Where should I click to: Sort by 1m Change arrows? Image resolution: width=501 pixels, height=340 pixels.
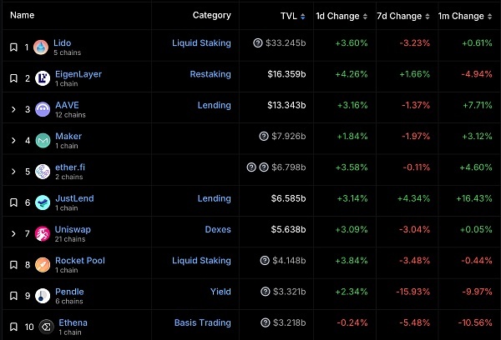coord(489,17)
